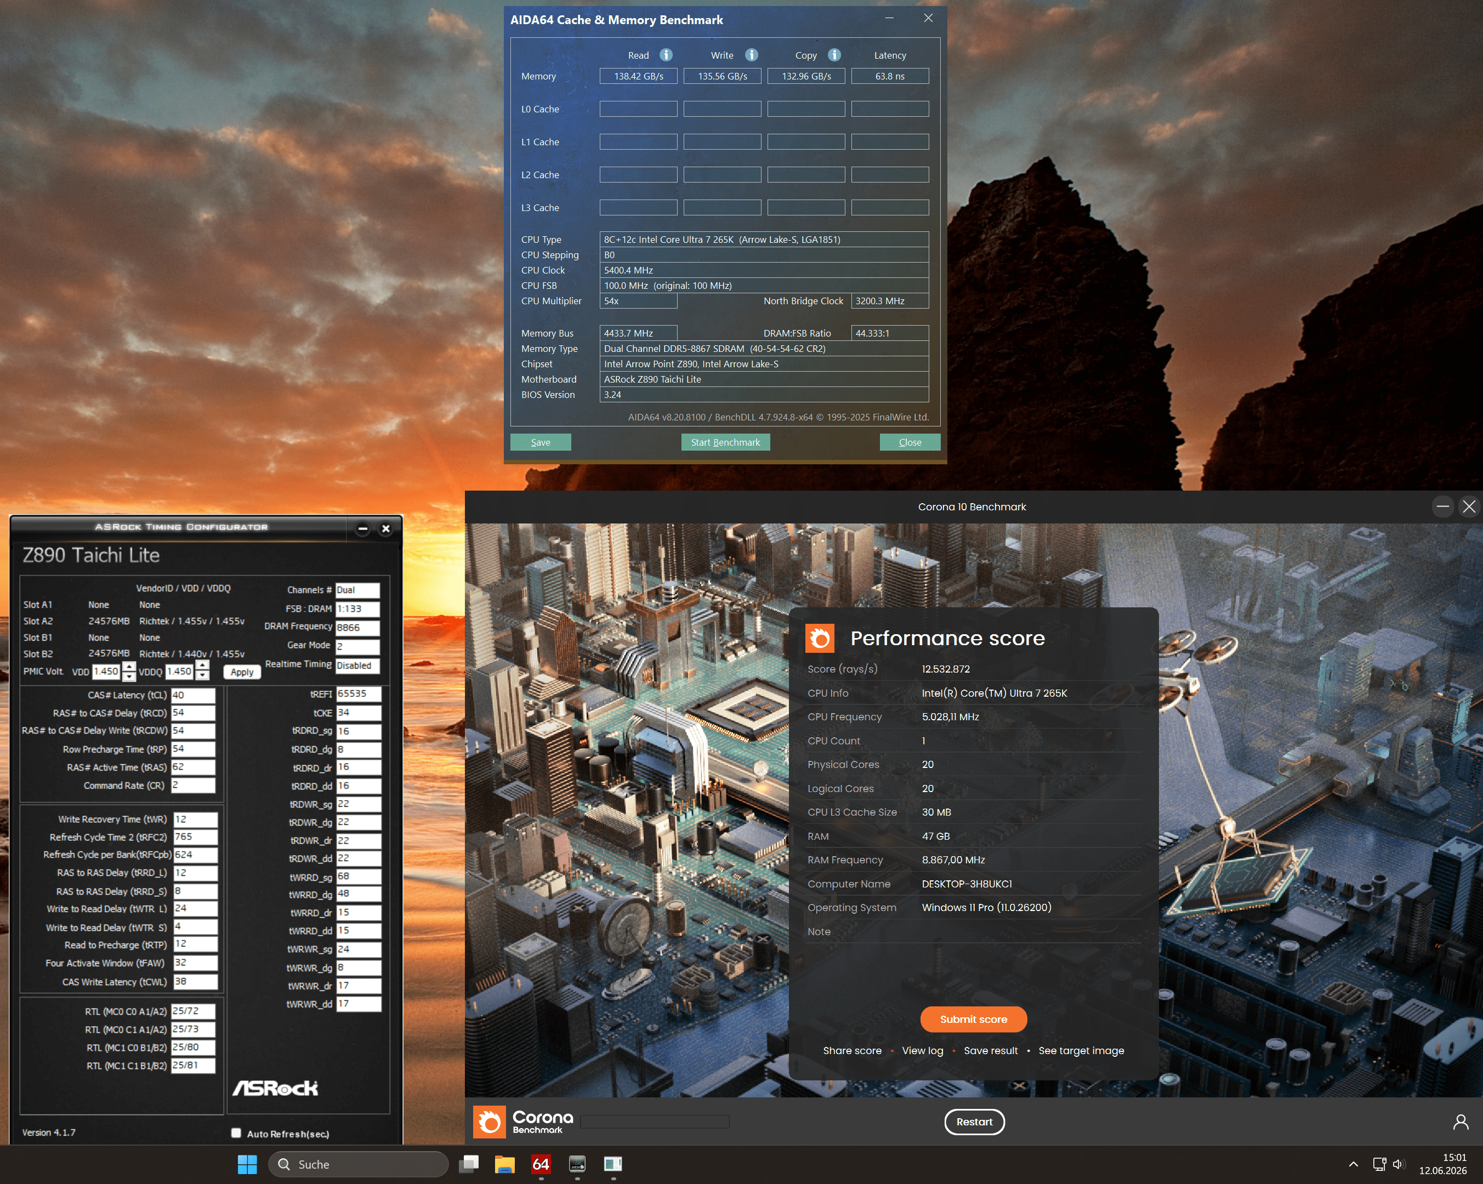Image resolution: width=1483 pixels, height=1184 pixels.
Task: Submit the Corona score
Action: (973, 1019)
